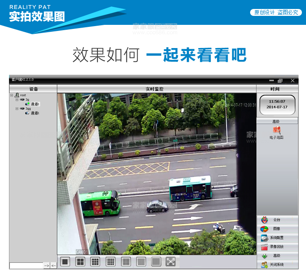Choose the 5x5 grid layout icon
Image resolution: width=306 pixels, height=277 pixels.
(126, 262)
